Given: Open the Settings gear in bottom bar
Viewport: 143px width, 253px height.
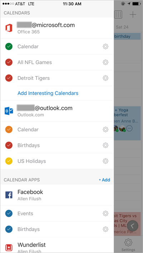Looking at the screenshot, I should click(x=128, y=242).
